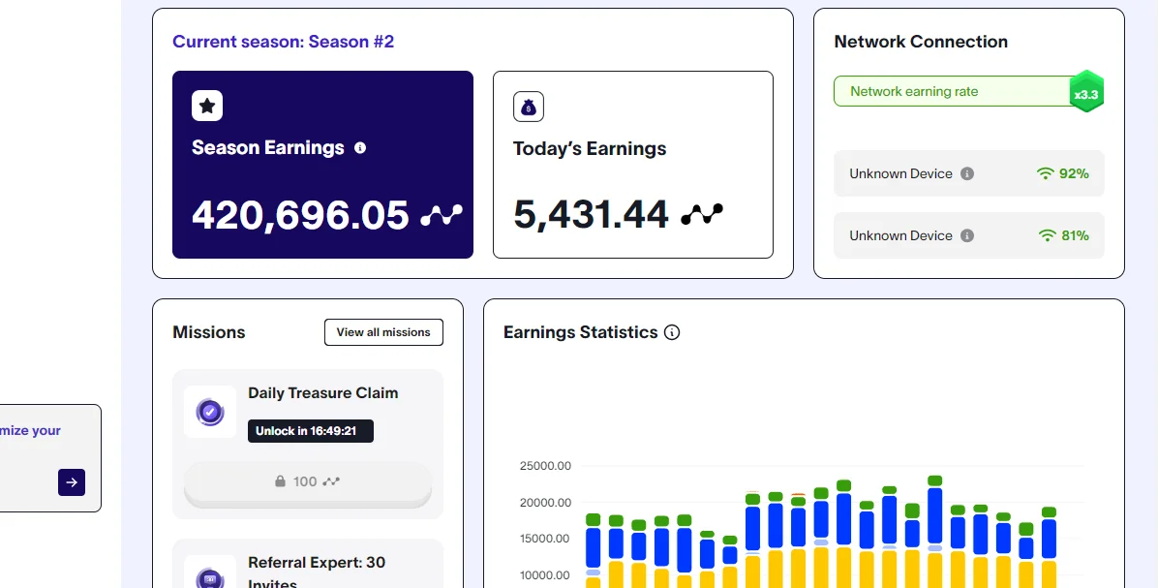Click the Today's Earnings label
Viewport: 1158px width, 588px height.
tap(590, 148)
